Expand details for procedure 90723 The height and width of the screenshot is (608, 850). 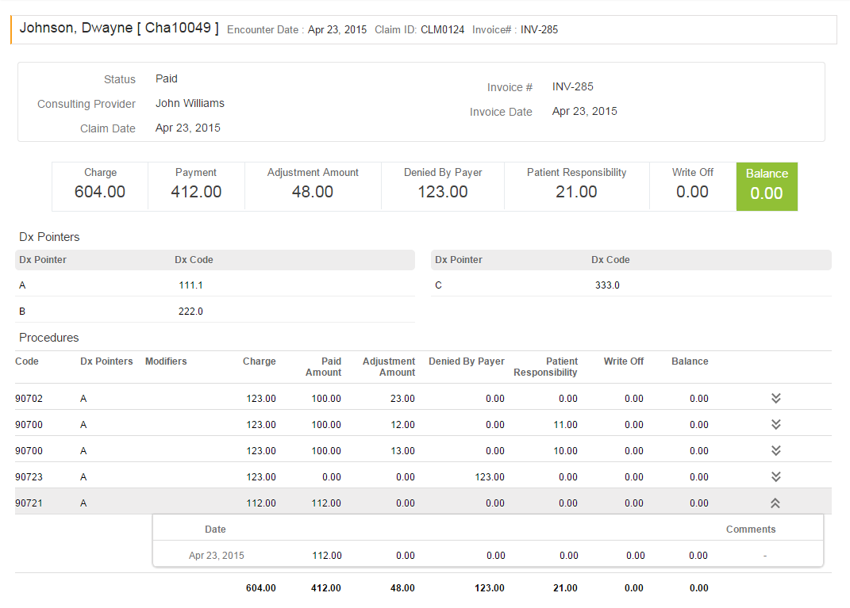point(775,476)
